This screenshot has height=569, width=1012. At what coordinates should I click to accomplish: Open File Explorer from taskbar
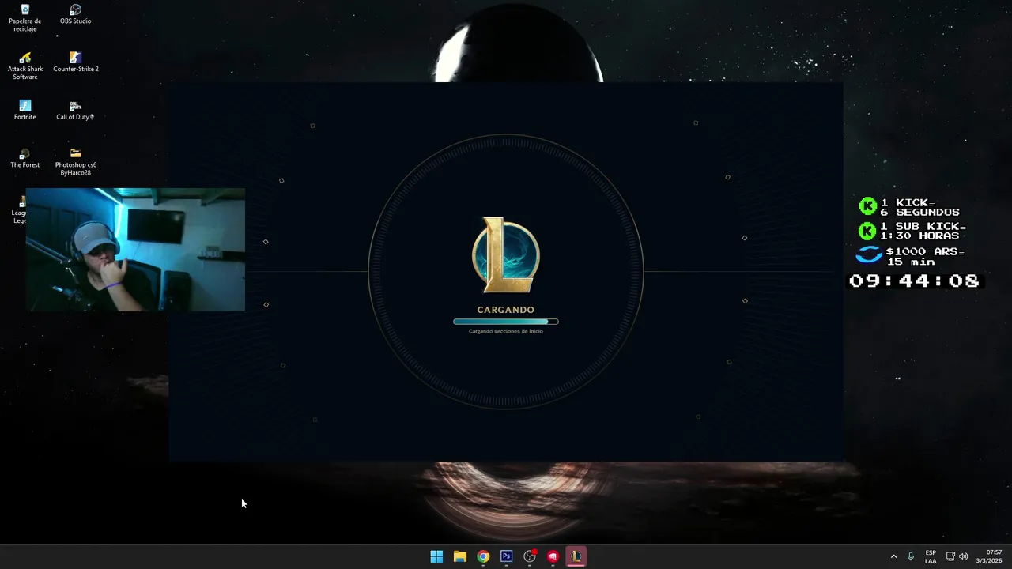click(459, 556)
